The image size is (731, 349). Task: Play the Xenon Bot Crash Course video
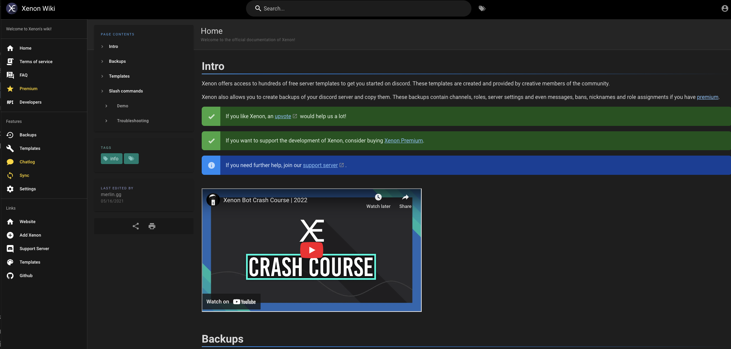pyautogui.click(x=312, y=250)
